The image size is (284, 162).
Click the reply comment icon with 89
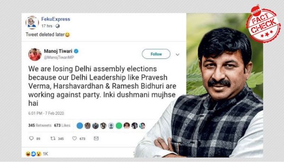coord(31,138)
